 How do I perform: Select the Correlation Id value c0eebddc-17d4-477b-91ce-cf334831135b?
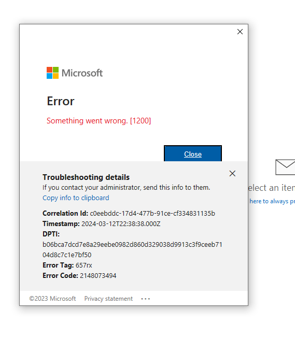(152, 214)
